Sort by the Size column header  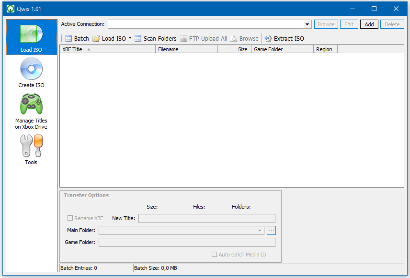[x=235, y=49]
